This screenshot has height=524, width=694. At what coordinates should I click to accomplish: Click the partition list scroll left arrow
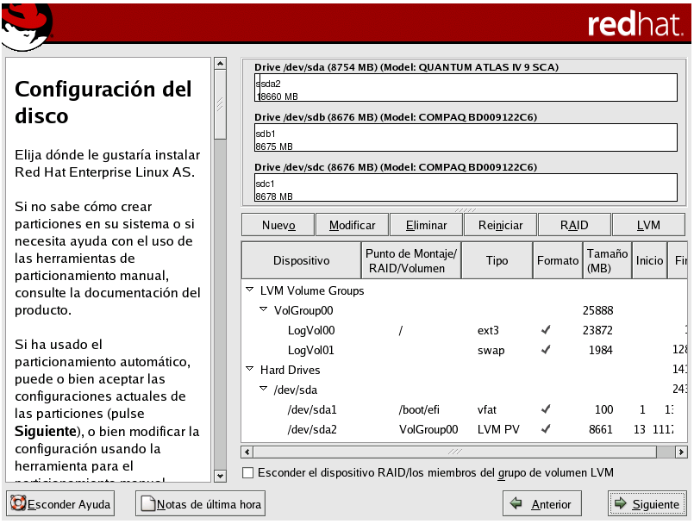pyautogui.click(x=247, y=452)
